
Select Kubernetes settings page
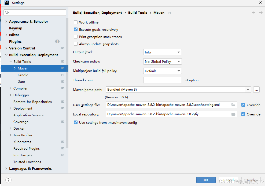pyautogui.click(x=22, y=142)
